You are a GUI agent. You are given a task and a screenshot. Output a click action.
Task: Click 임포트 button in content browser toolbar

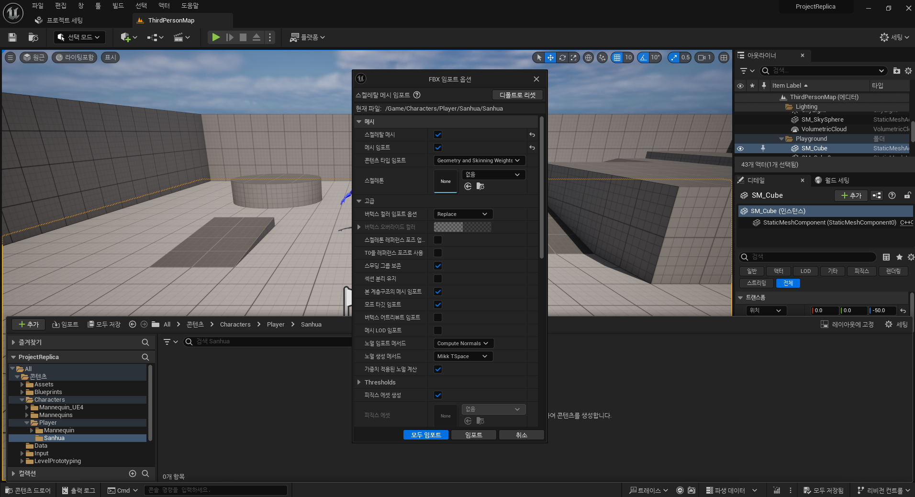(65, 325)
